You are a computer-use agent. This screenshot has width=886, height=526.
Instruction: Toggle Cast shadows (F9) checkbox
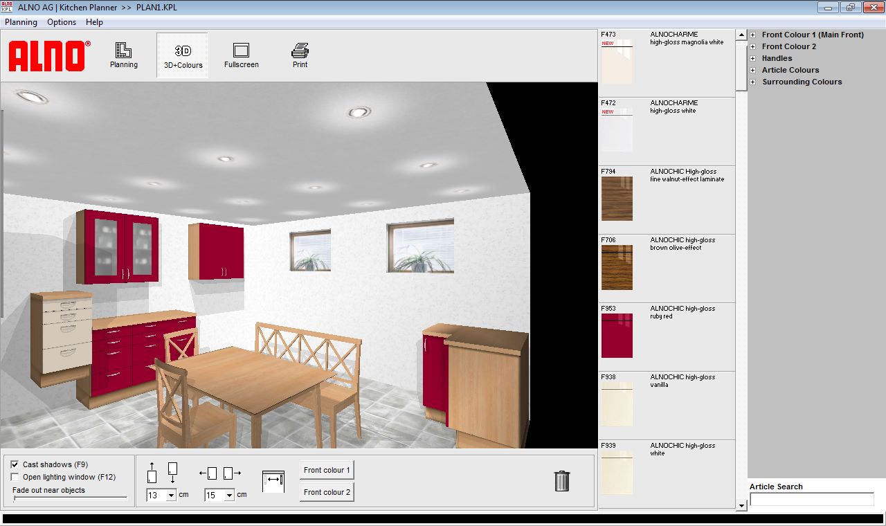15,465
